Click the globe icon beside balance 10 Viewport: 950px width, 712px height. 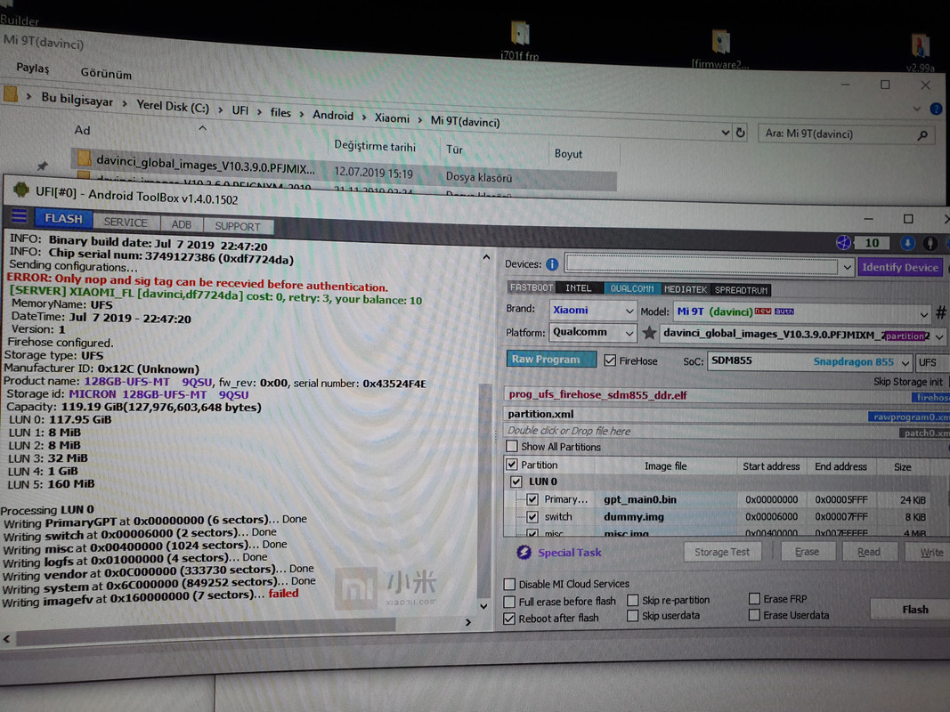[843, 243]
